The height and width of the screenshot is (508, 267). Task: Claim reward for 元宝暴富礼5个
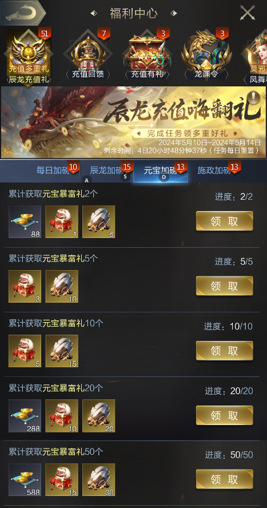[x=224, y=286]
